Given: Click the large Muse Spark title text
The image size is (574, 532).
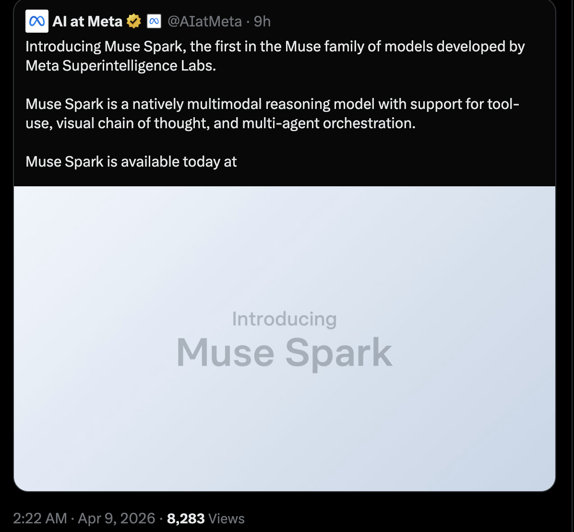Looking at the screenshot, I should tap(284, 353).
